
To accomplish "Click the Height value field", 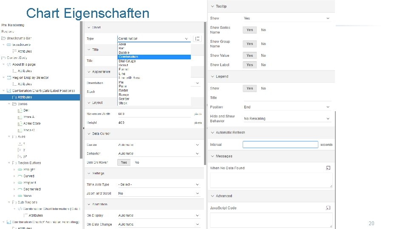I will [154, 123].
